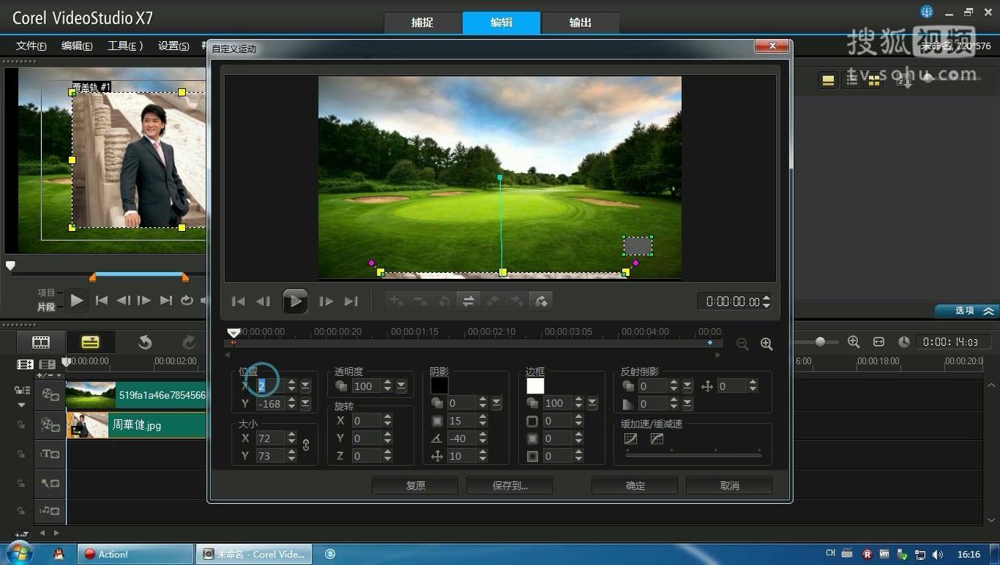Switch to storyboard view icon
The height and width of the screenshot is (565, 1000).
click(x=41, y=342)
